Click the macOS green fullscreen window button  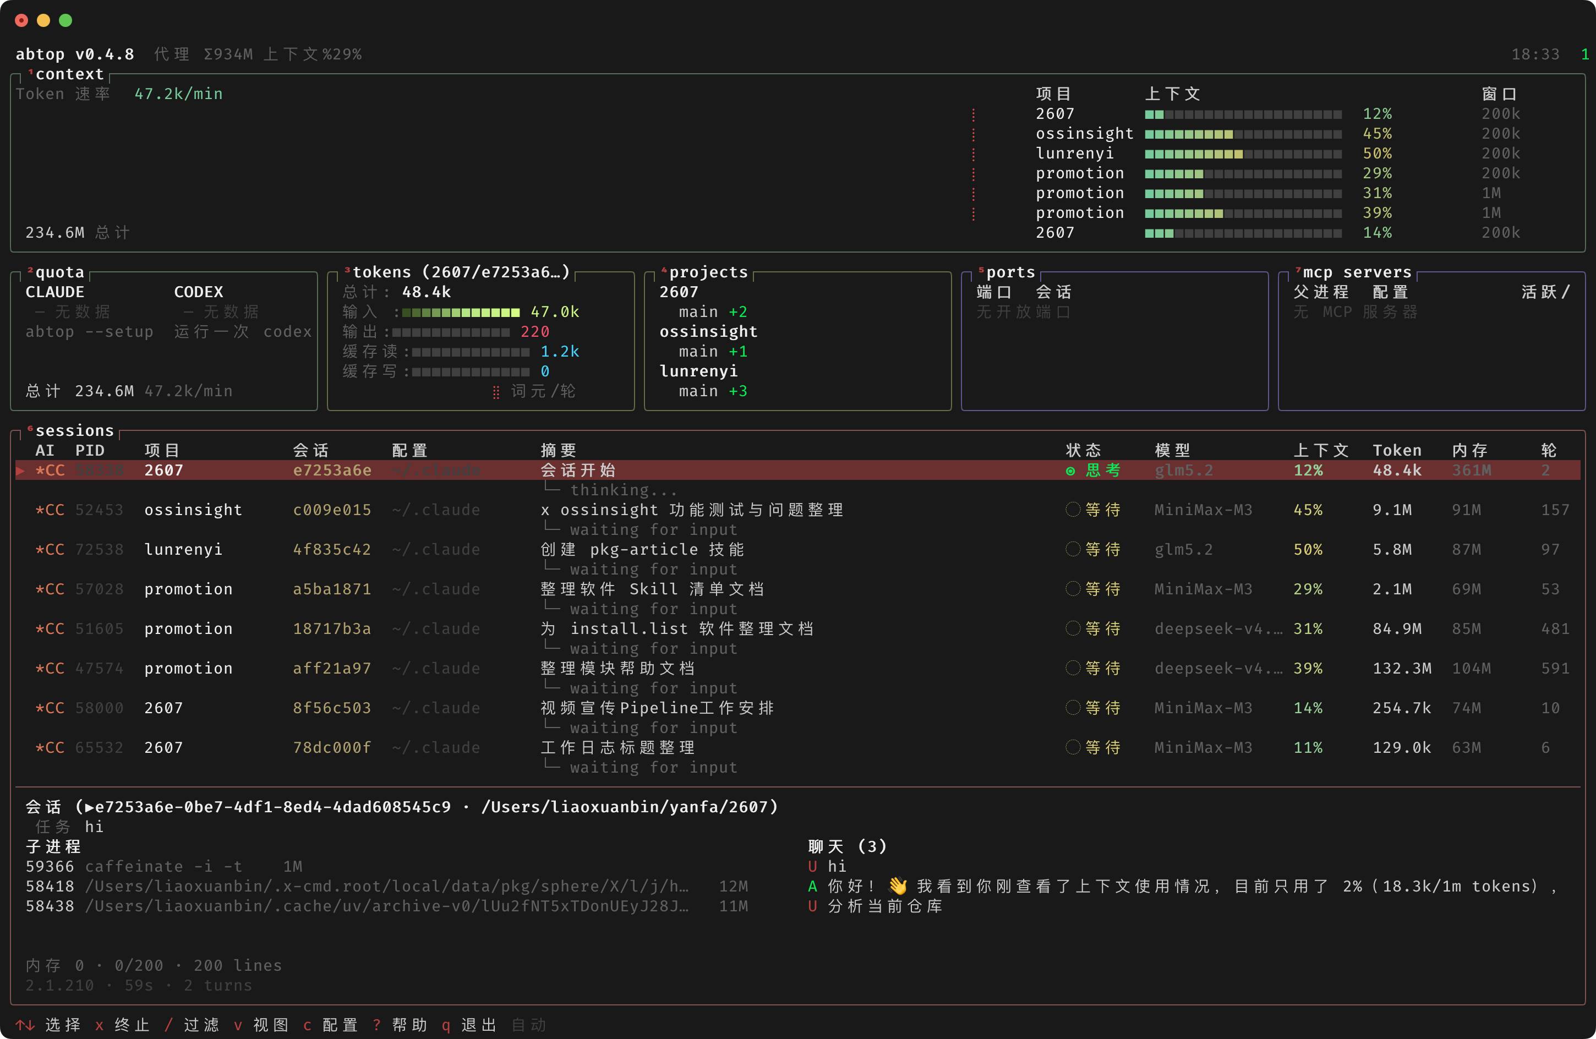pos(65,20)
